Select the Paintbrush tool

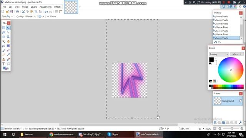(x=3, y=50)
